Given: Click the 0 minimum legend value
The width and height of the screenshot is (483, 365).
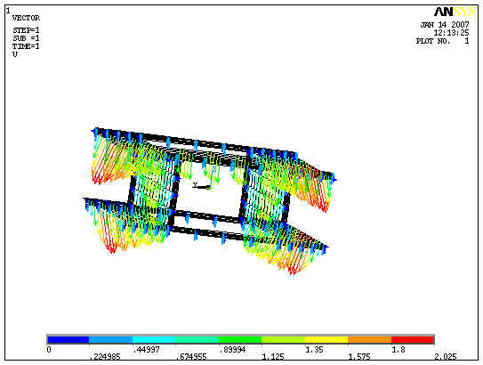Looking at the screenshot, I should (49, 350).
